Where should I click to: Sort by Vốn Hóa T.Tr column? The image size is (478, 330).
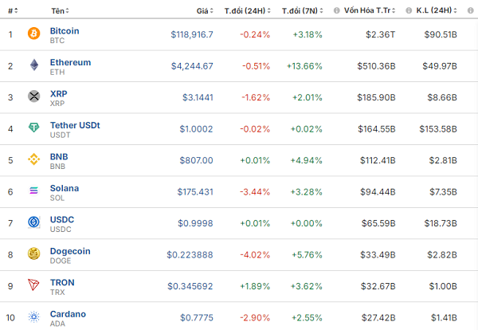point(370,10)
